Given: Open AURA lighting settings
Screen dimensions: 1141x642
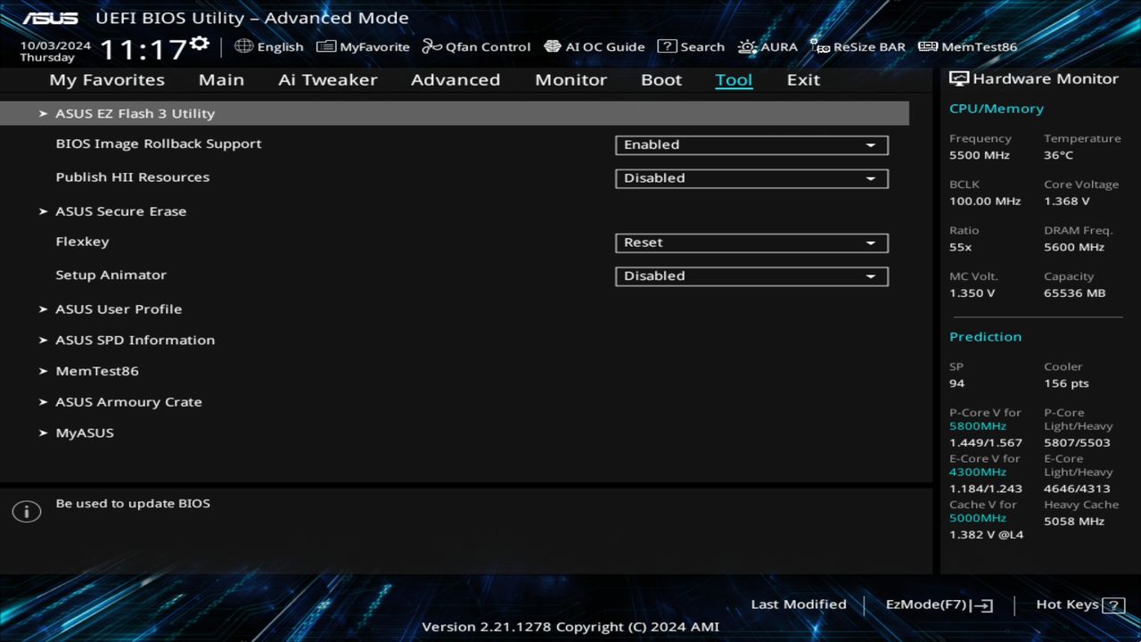Looking at the screenshot, I should (x=768, y=46).
